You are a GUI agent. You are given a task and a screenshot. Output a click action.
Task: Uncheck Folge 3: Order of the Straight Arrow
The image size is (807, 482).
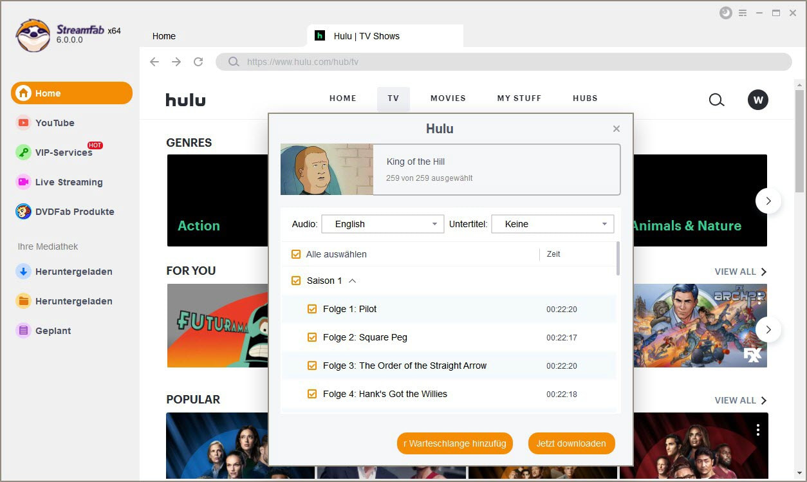click(312, 366)
